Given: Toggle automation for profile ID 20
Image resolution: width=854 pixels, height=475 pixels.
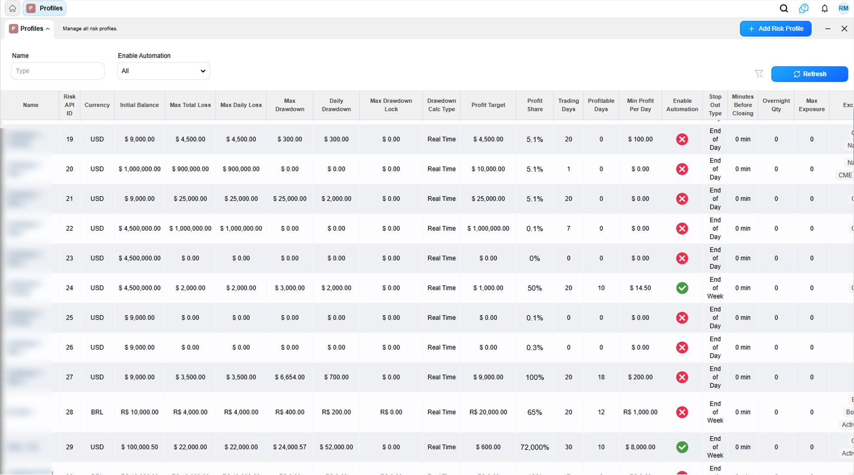Looking at the screenshot, I should tap(682, 169).
